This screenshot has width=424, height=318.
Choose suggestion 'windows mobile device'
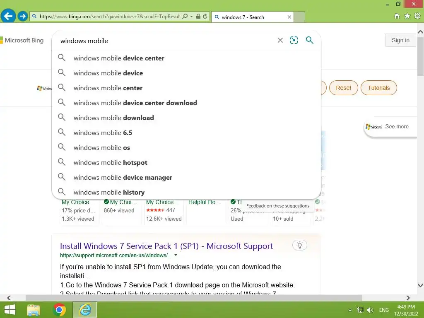[186, 73]
